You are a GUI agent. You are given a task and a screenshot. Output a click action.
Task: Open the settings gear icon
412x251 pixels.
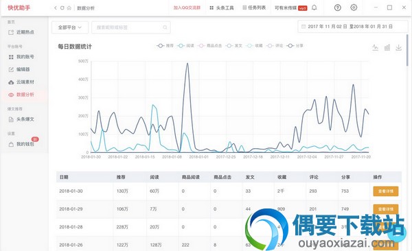click(x=354, y=8)
